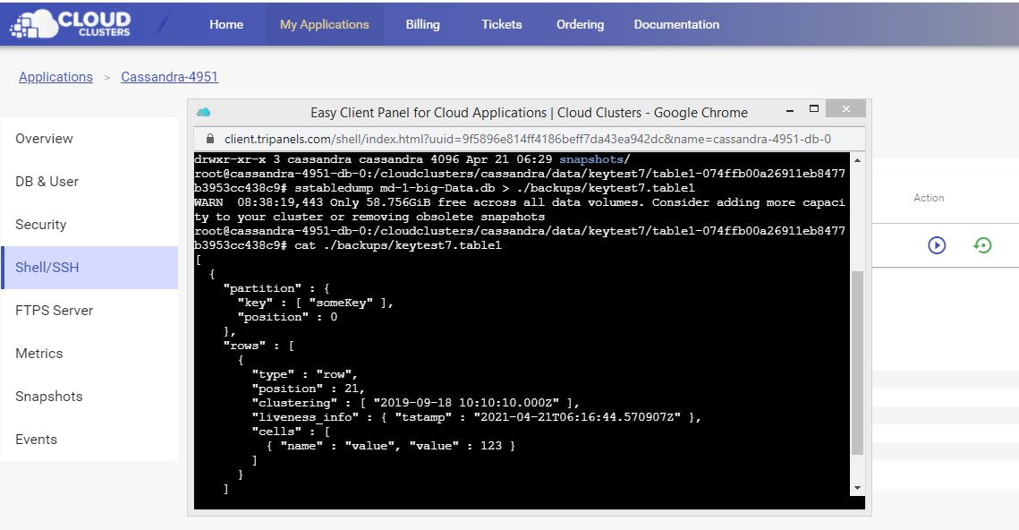
Task: Click the popup window title text
Action: (x=529, y=113)
